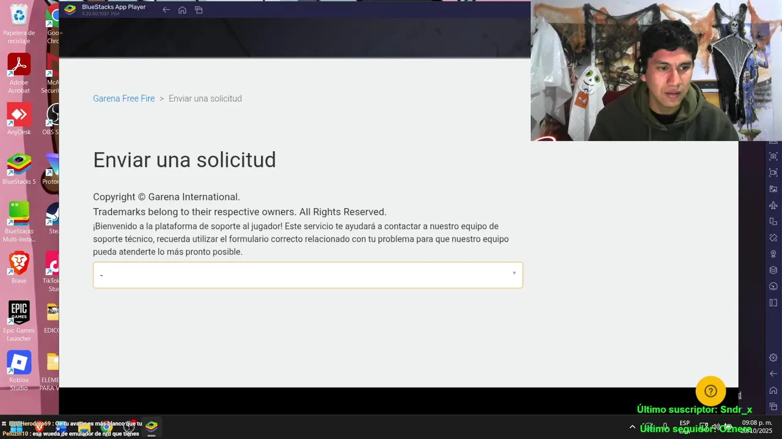Expand the request type dropdown
The width and height of the screenshot is (782, 439).
pos(308,275)
